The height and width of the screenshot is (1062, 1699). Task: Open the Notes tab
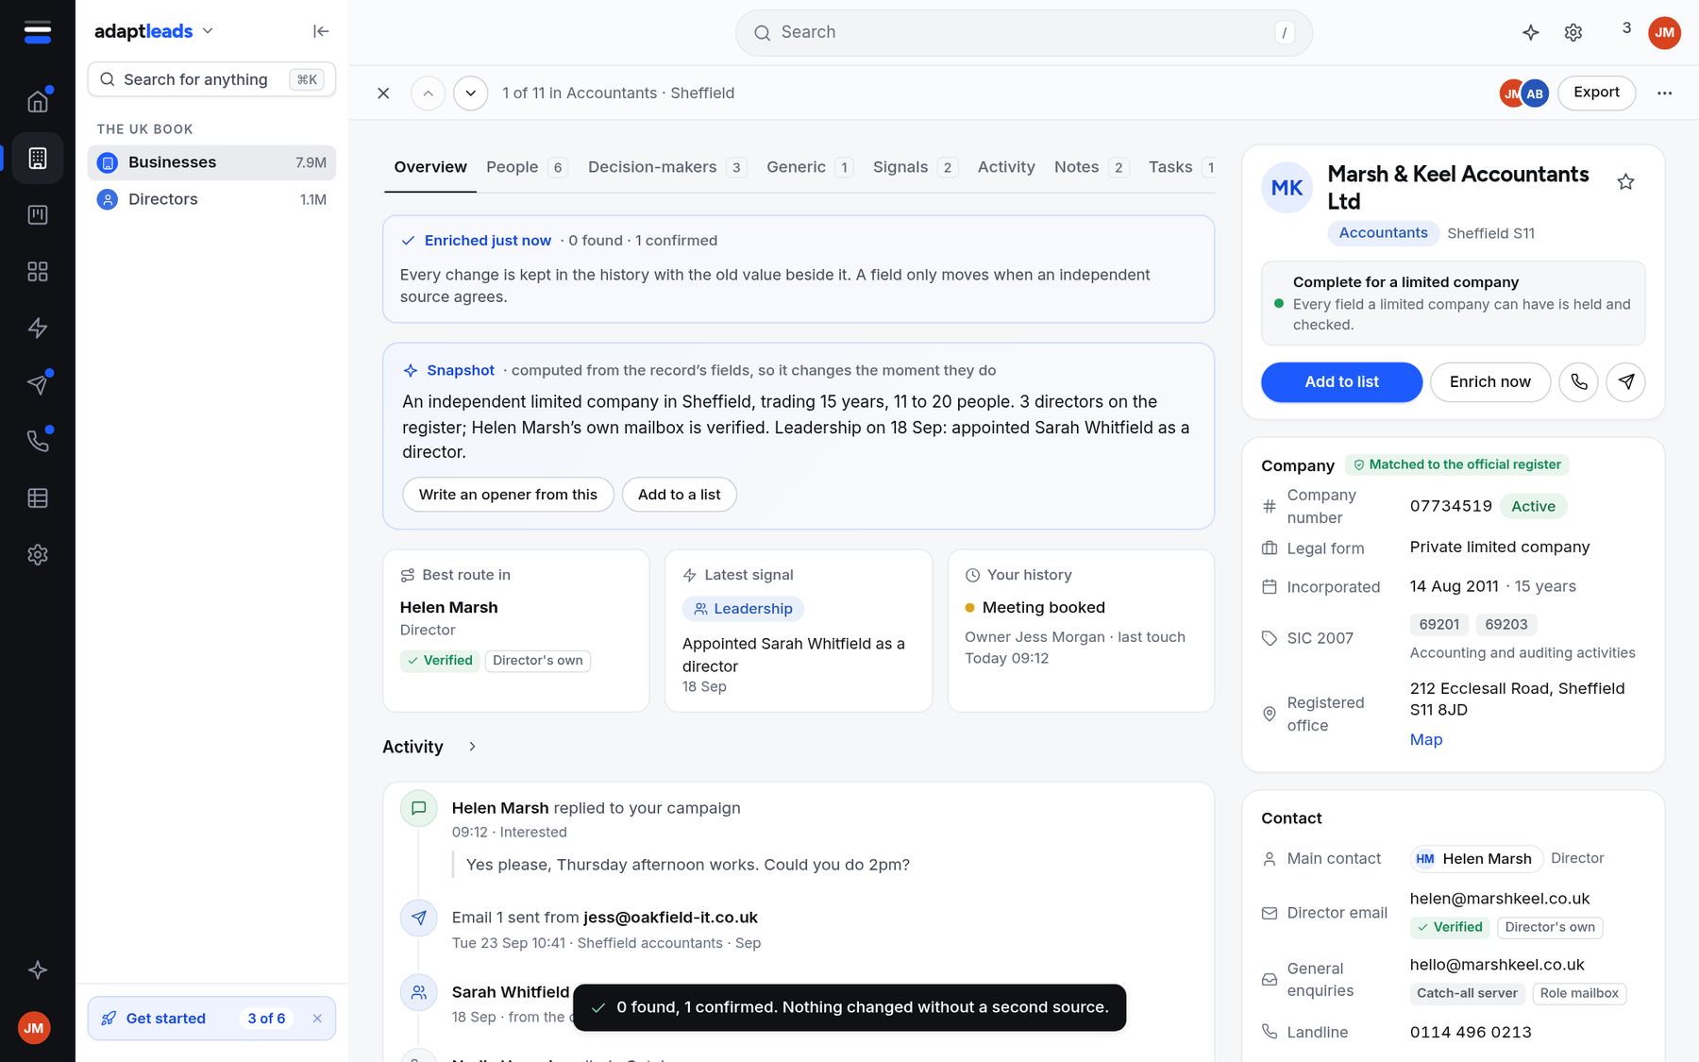1091,167
